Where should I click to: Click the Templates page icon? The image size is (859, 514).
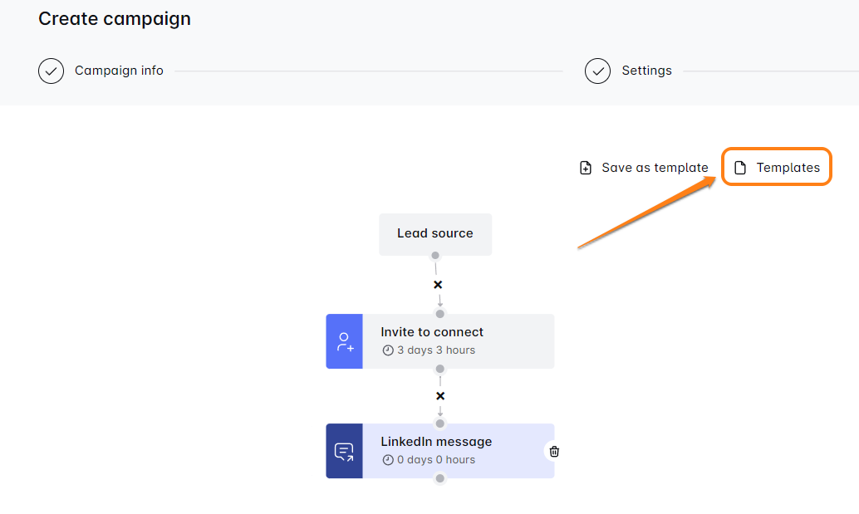click(740, 168)
